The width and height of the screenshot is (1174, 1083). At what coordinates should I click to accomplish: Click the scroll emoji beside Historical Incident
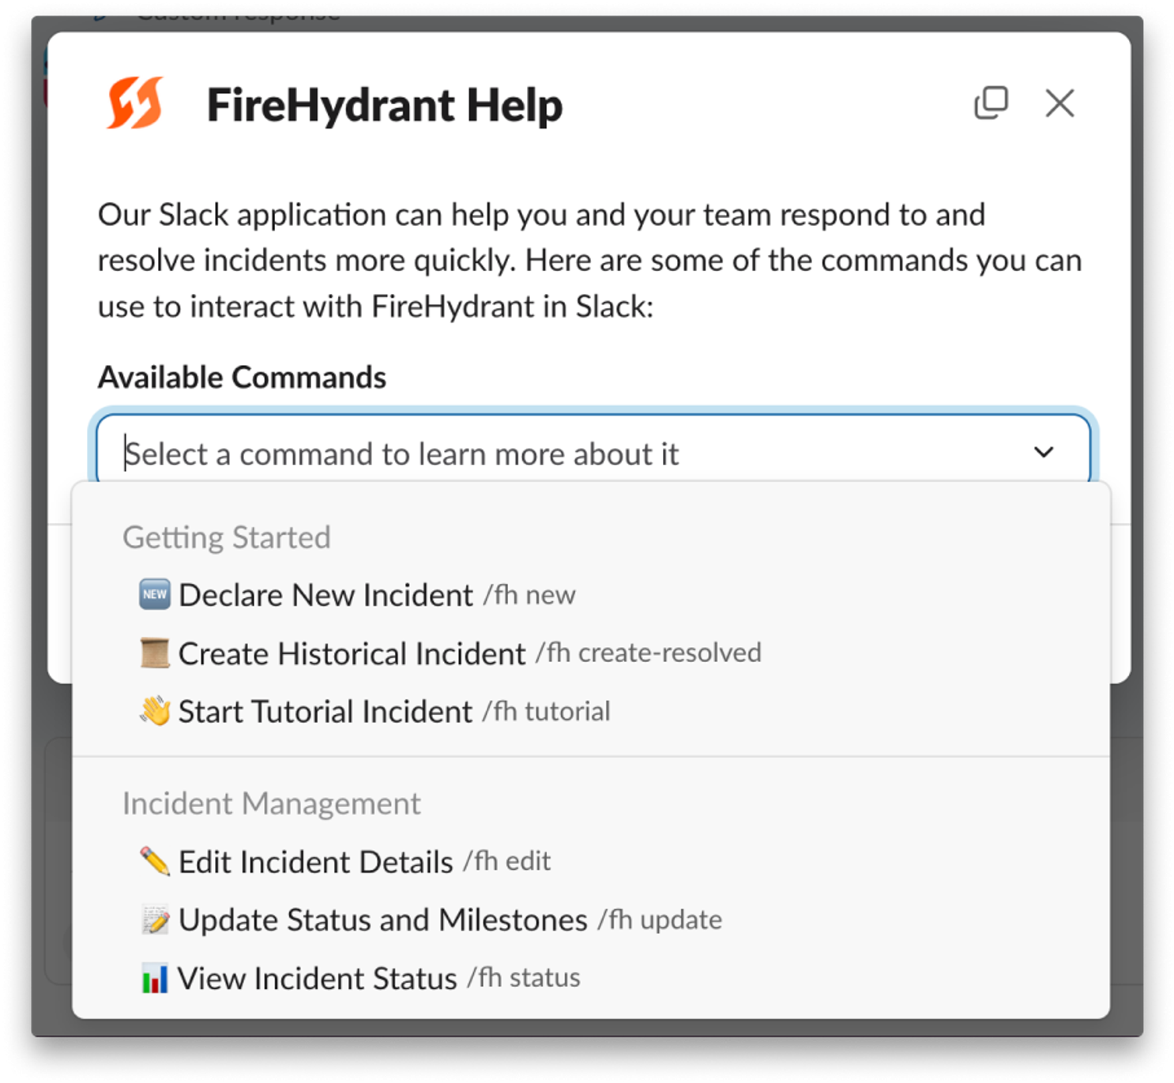(x=155, y=653)
